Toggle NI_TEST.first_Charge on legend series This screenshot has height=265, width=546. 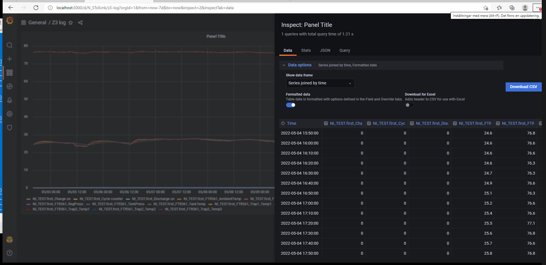click(51, 199)
